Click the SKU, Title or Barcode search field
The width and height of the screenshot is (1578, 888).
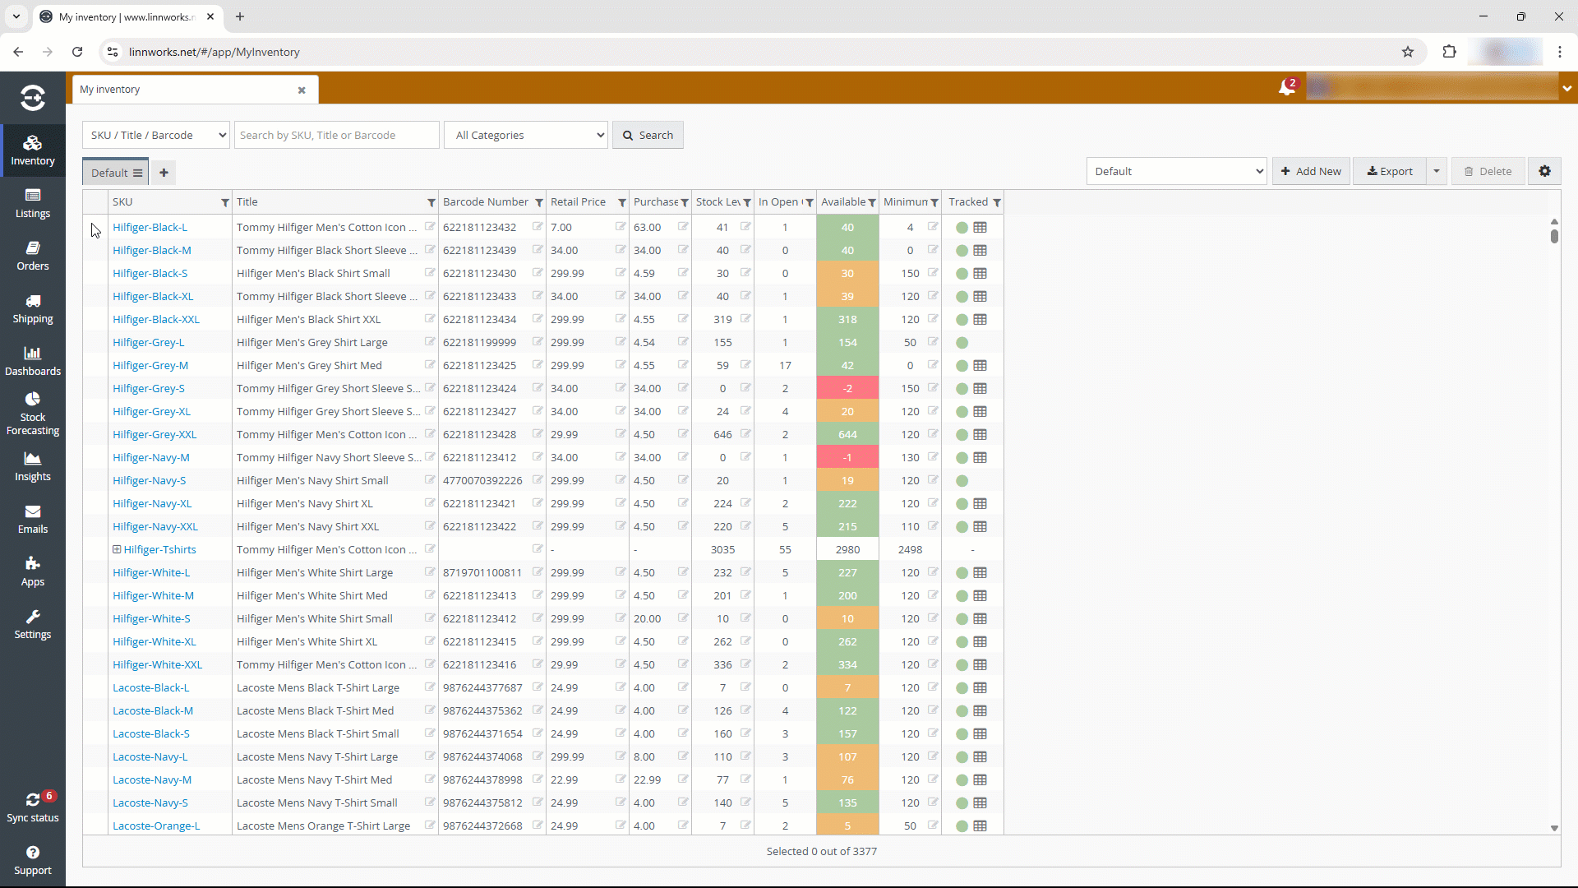pyautogui.click(x=336, y=135)
